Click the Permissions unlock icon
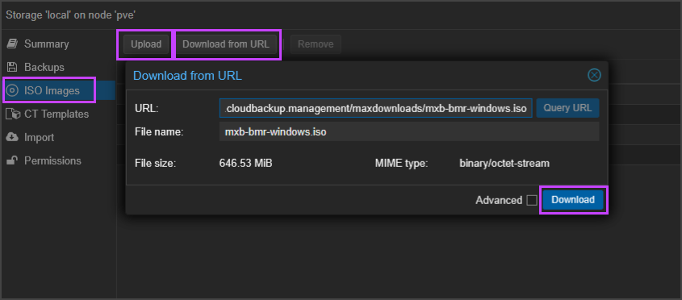 click(12, 160)
